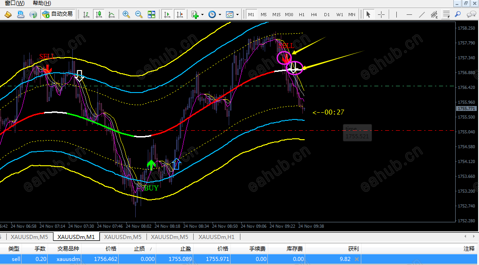Open the chart templates icon
This screenshot has width=479, height=265.
coord(230,14)
